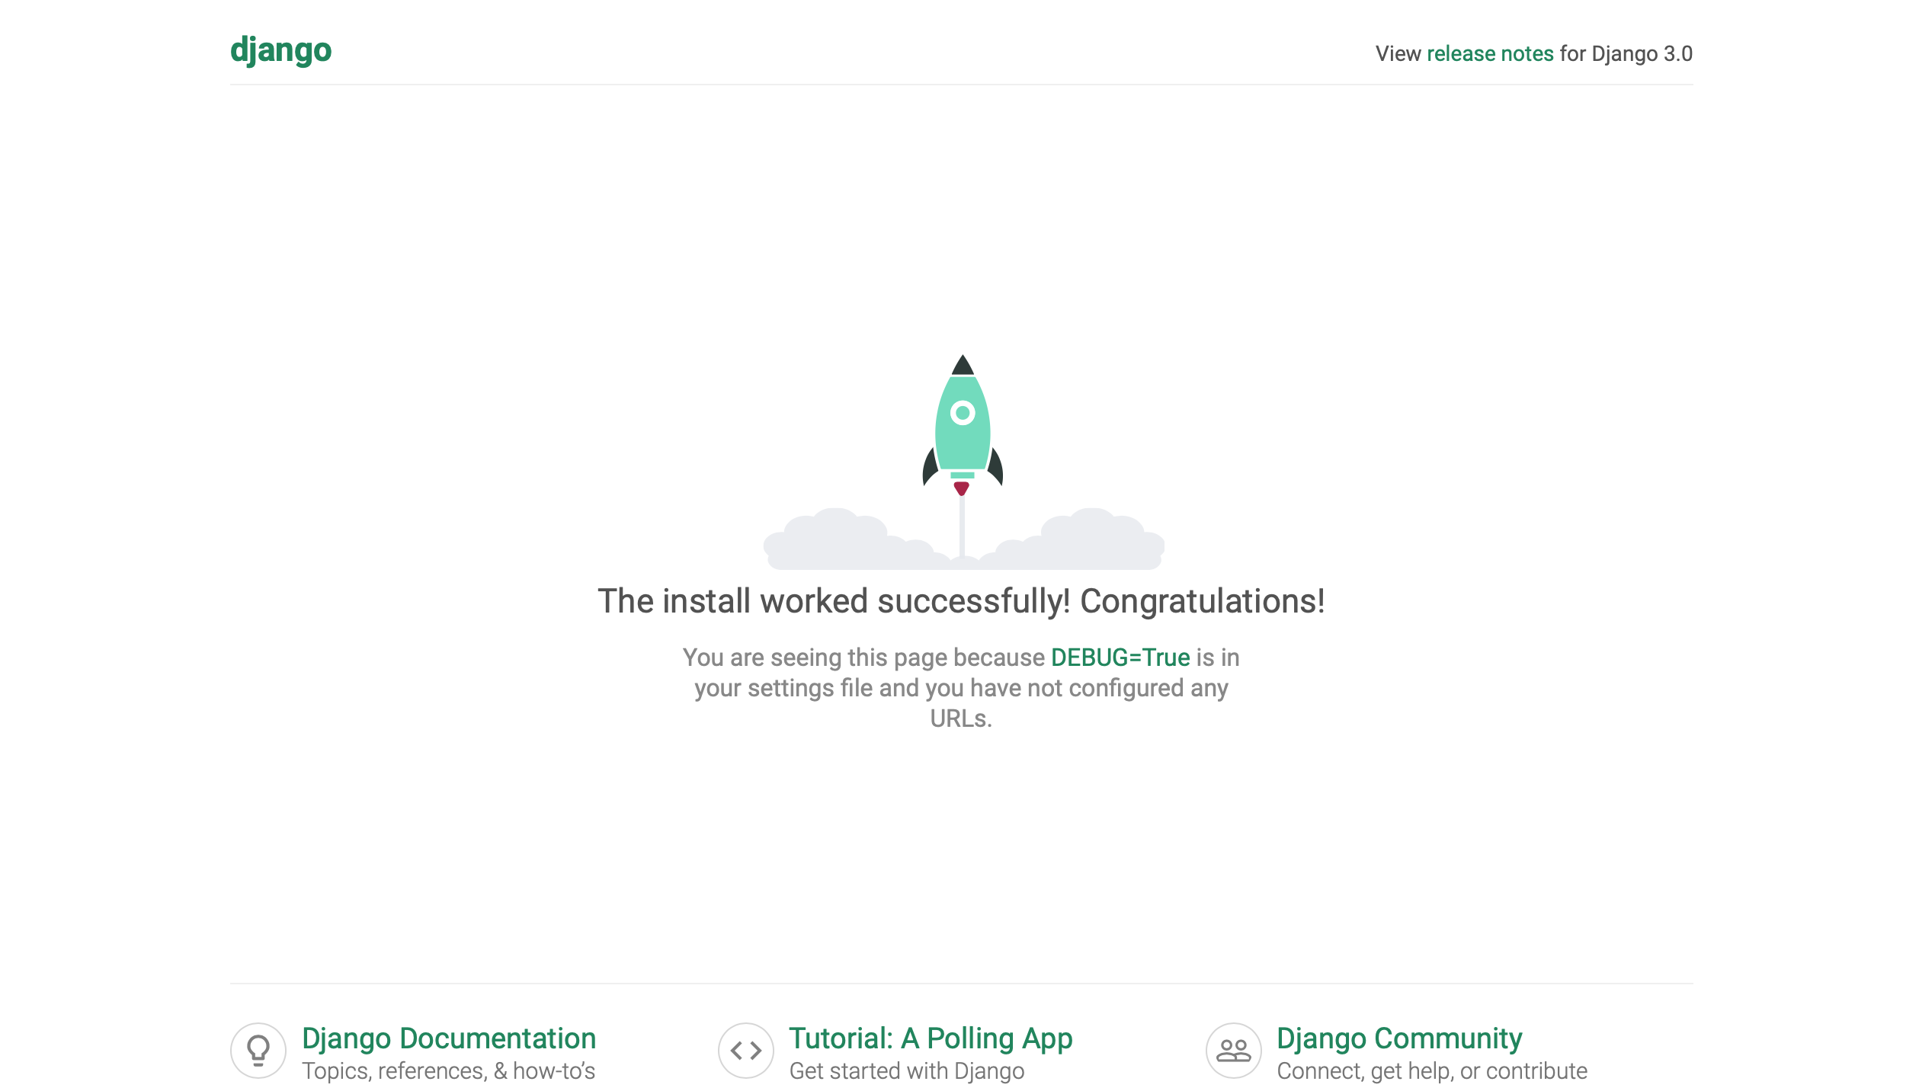The image size is (1919, 1091).
Task: Click the rocket launch illustration
Action: [963, 461]
